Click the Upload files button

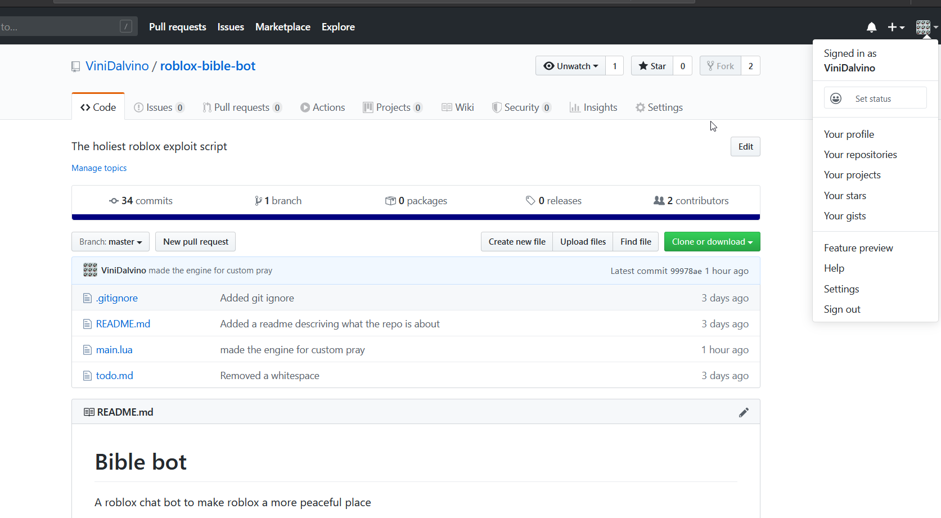(583, 242)
